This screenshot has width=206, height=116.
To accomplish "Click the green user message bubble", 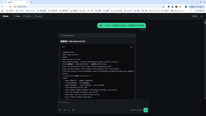I will (122, 25).
